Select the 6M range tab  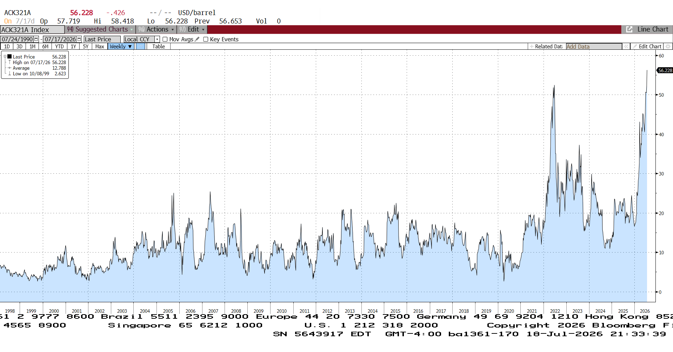[x=45, y=46]
